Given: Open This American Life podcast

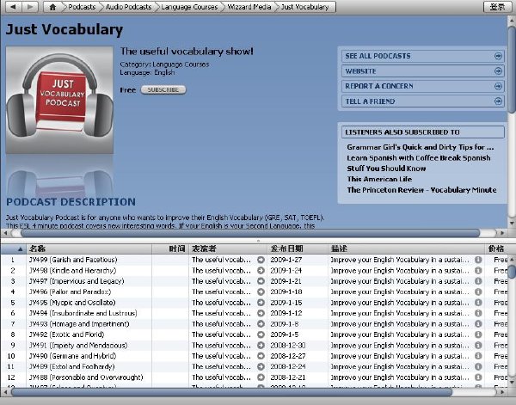Looking at the screenshot, I should (379, 179).
